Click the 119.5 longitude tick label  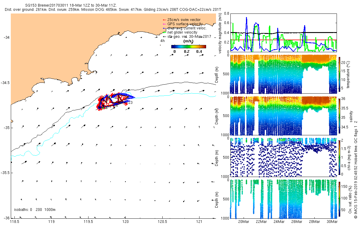pyautogui.click(x=88, y=222)
